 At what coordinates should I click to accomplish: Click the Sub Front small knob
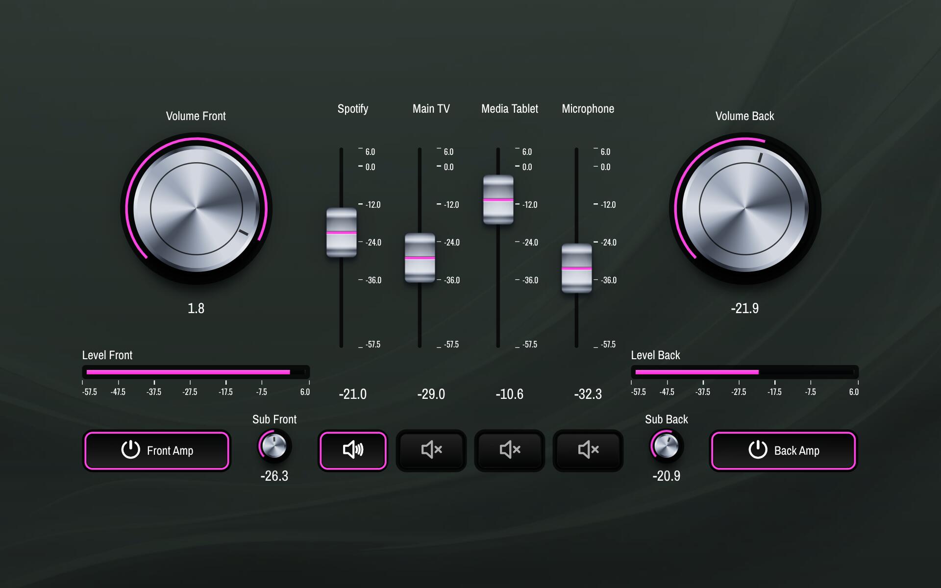(x=274, y=446)
